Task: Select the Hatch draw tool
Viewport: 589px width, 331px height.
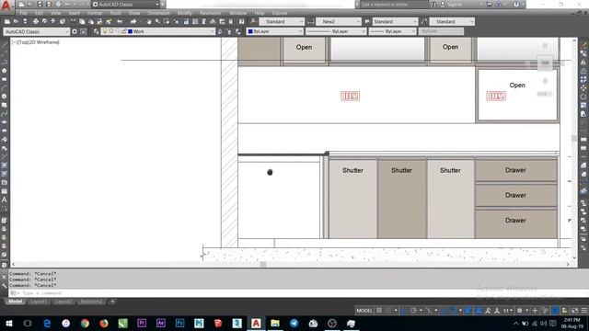Action: [4, 165]
